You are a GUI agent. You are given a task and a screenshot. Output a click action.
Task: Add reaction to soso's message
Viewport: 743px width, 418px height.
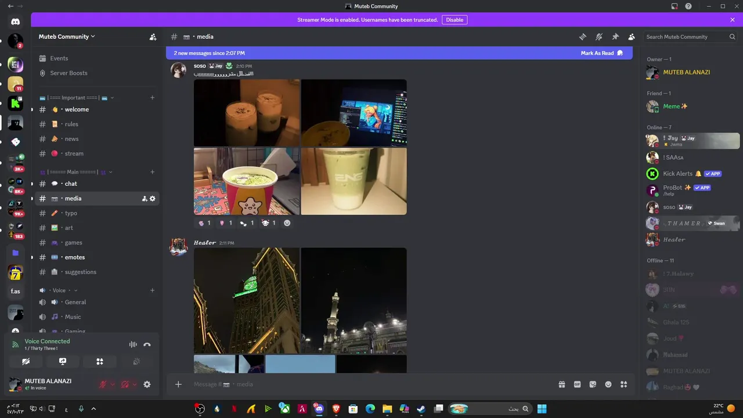(287, 223)
